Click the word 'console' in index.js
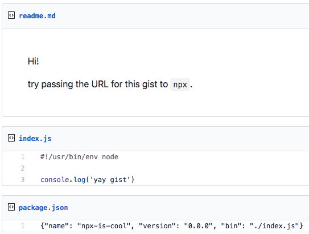 [x=55, y=180]
